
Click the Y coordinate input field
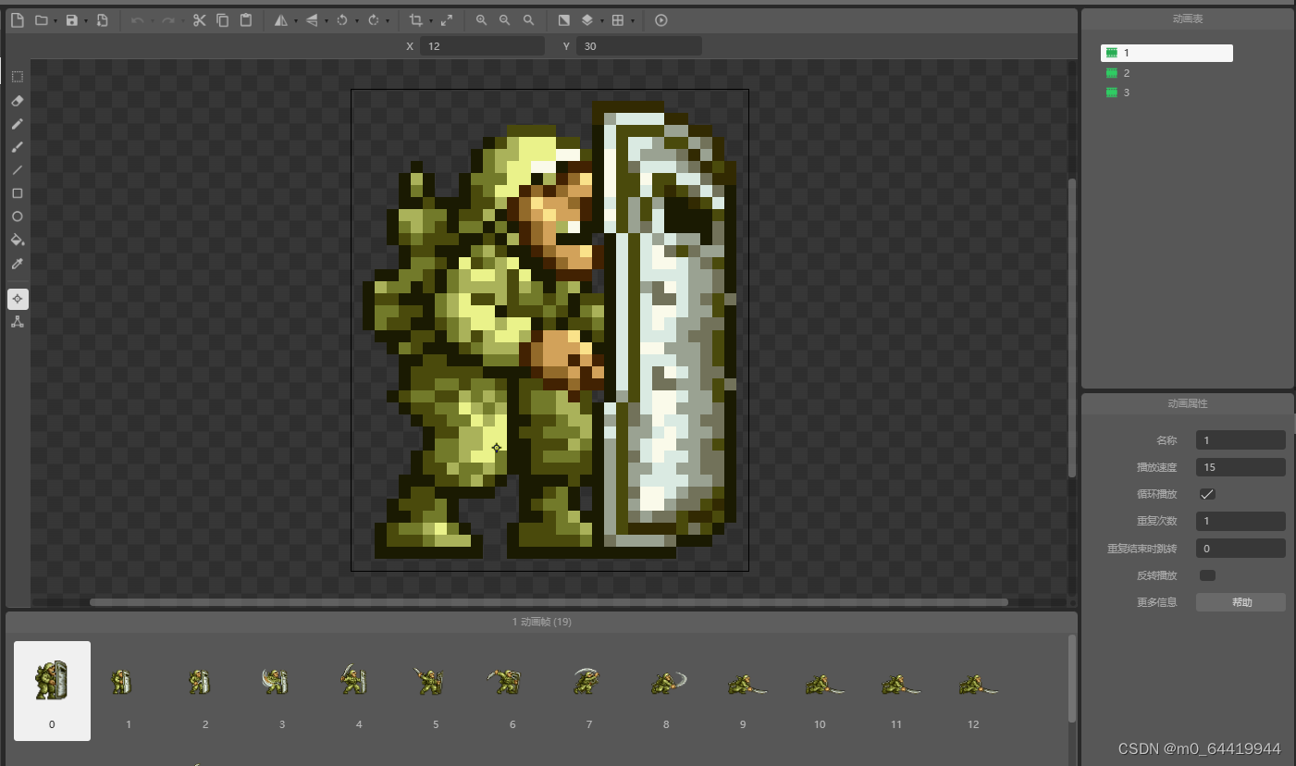(639, 45)
